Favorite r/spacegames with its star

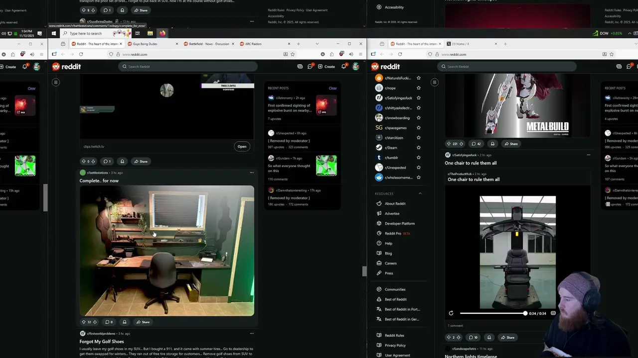(419, 128)
